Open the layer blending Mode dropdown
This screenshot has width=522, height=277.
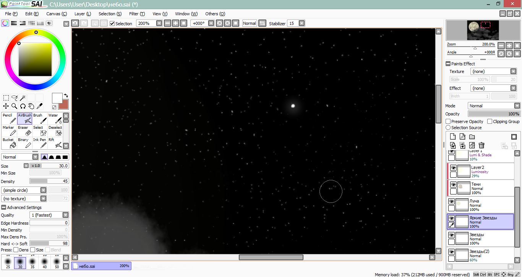(x=494, y=106)
